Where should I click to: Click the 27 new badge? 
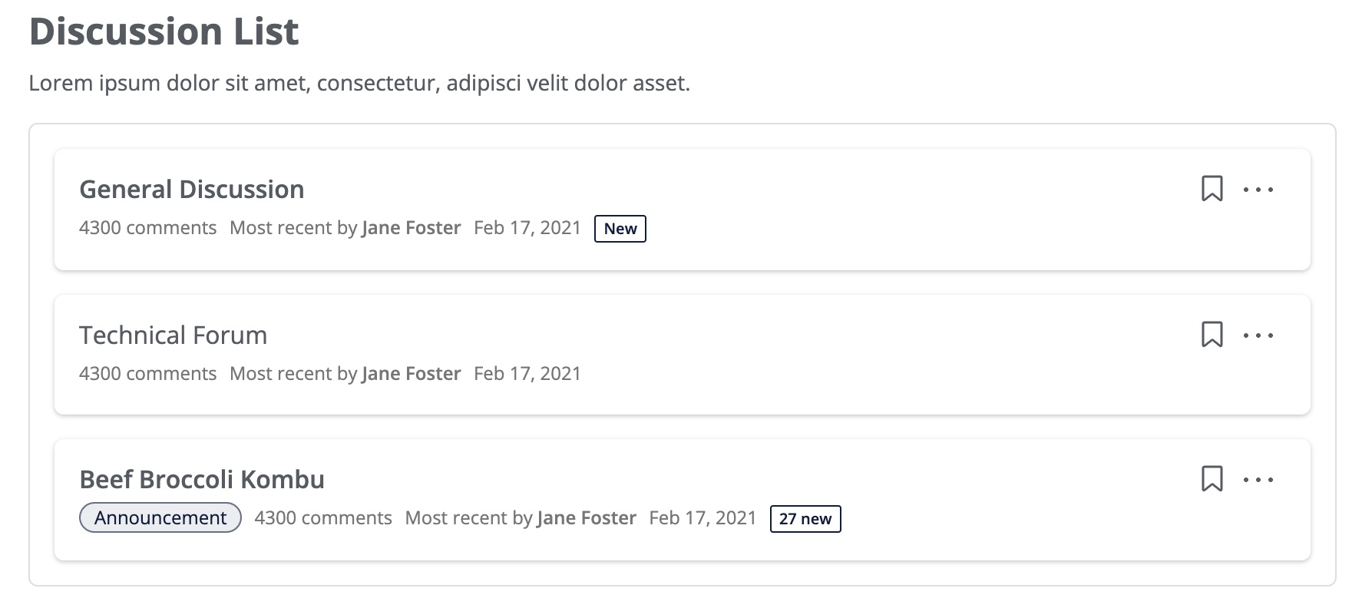click(805, 519)
